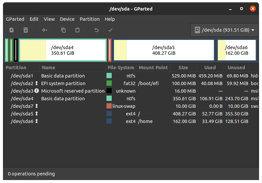The image size is (262, 183).
Task: Click the ntfs color swatch for /dev/sda4
Action: (x=109, y=99)
